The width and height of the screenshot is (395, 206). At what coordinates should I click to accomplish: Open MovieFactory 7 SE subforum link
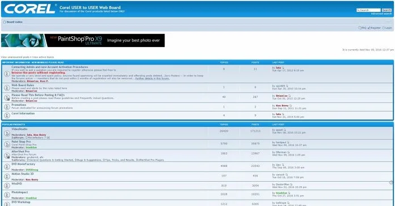click(x=38, y=138)
